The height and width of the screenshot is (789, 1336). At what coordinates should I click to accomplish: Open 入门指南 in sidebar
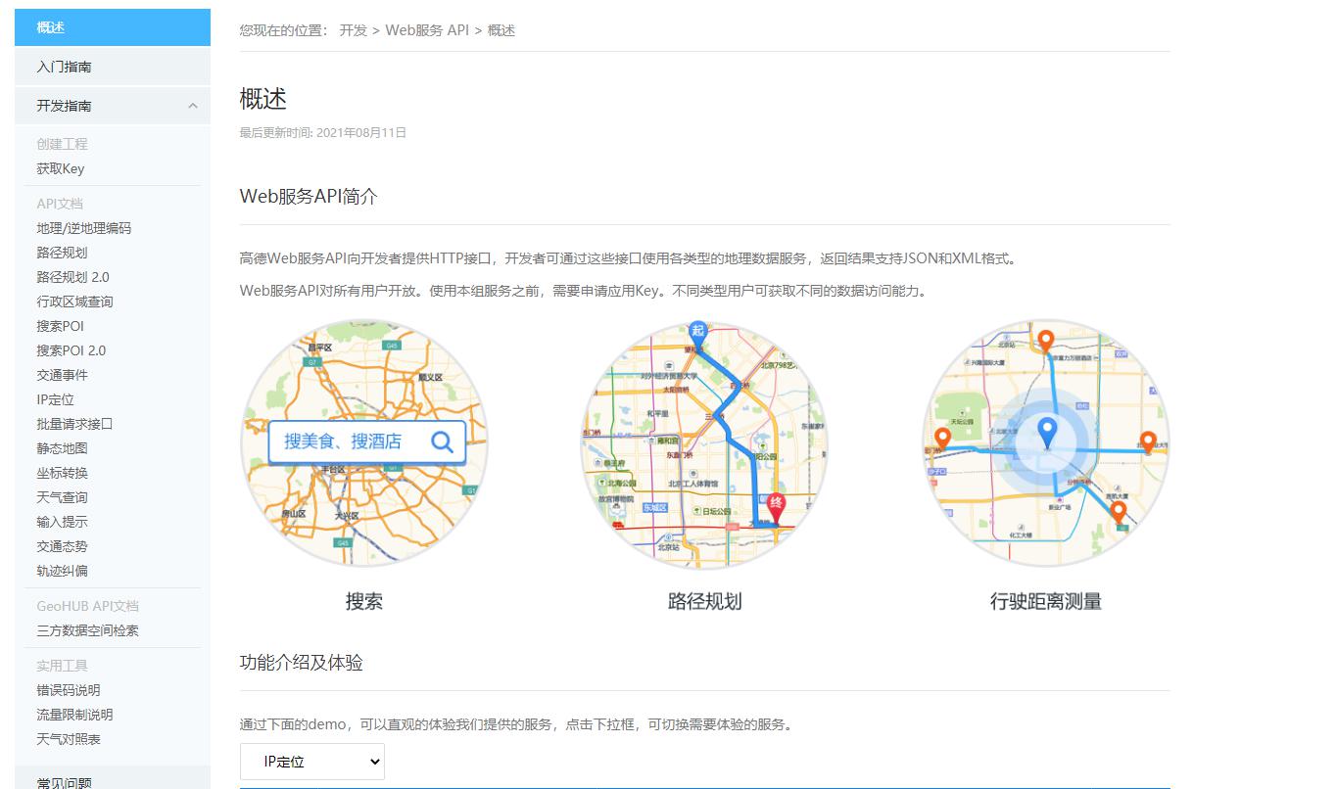click(x=113, y=67)
